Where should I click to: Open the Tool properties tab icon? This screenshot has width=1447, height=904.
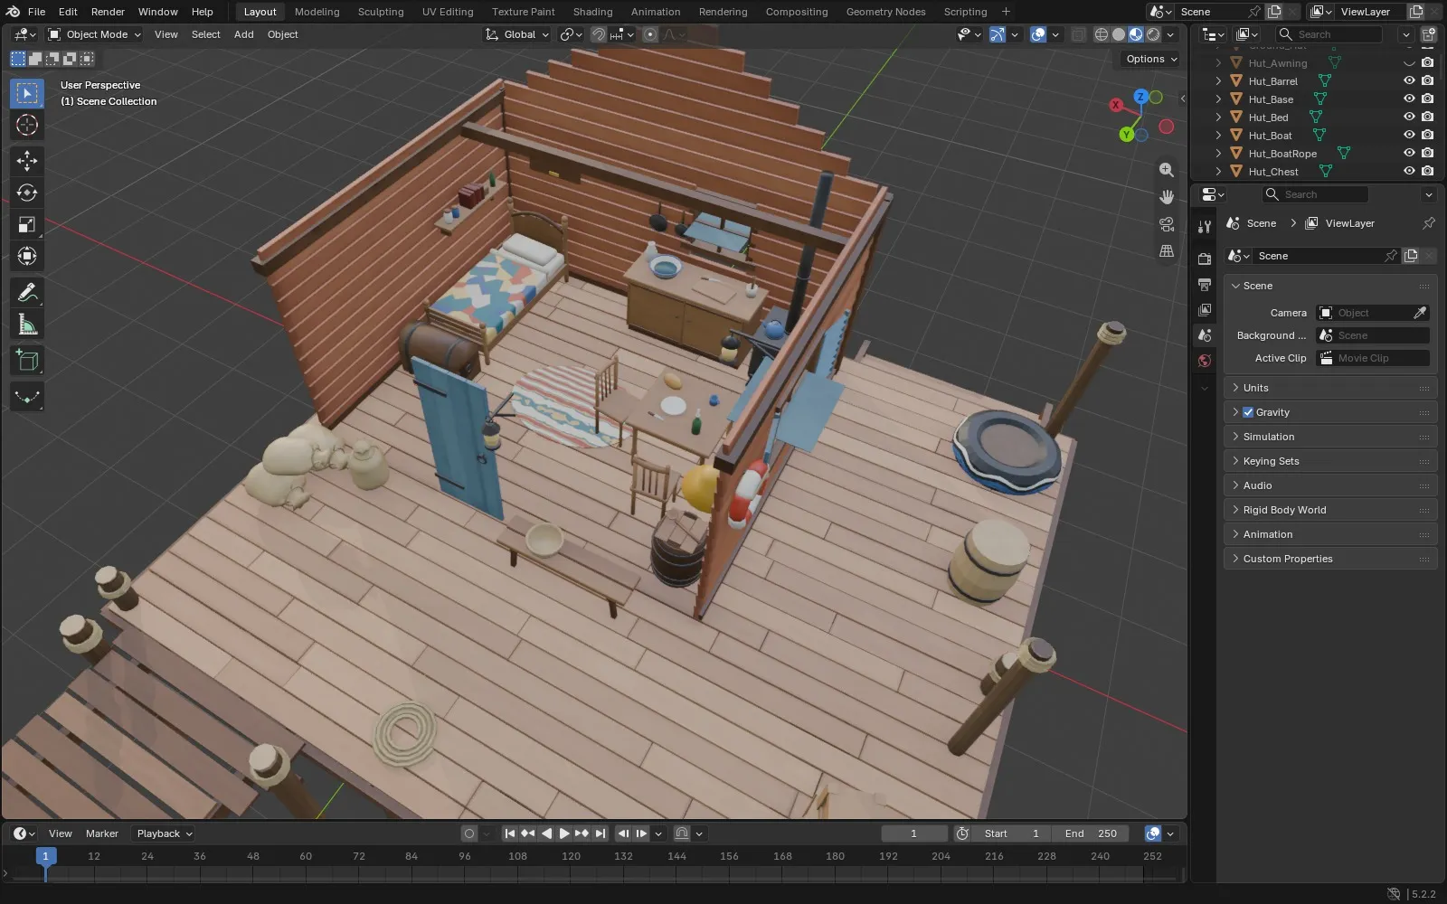click(1205, 226)
